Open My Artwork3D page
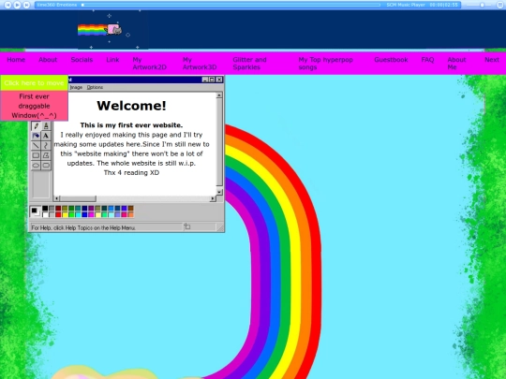 tap(200, 64)
